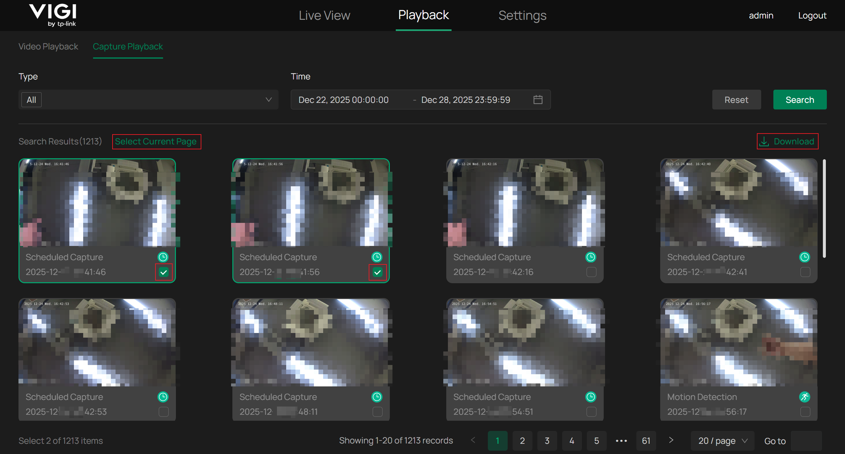
Task: Click the previous page arrow
Action: pyautogui.click(x=473, y=440)
